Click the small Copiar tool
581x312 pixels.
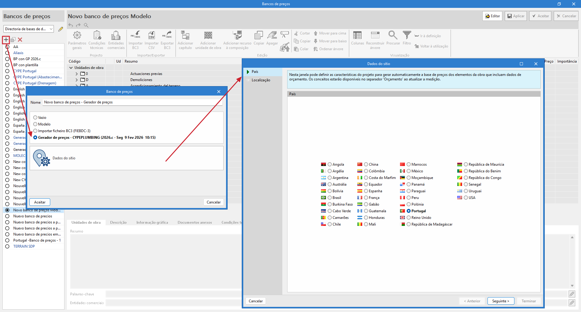[302, 41]
